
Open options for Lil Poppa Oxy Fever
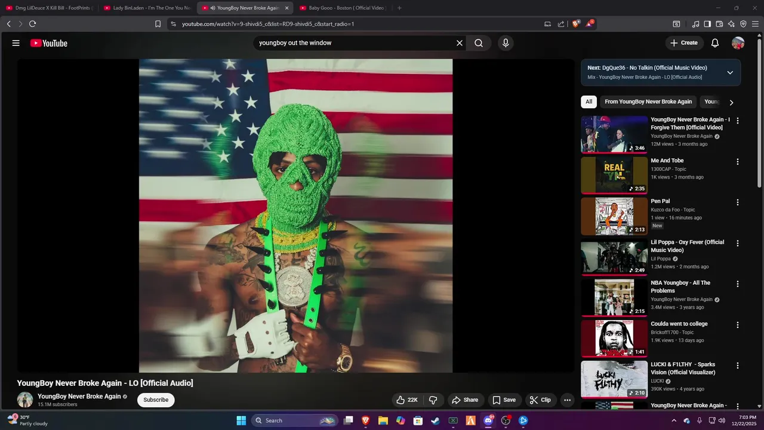click(x=738, y=243)
